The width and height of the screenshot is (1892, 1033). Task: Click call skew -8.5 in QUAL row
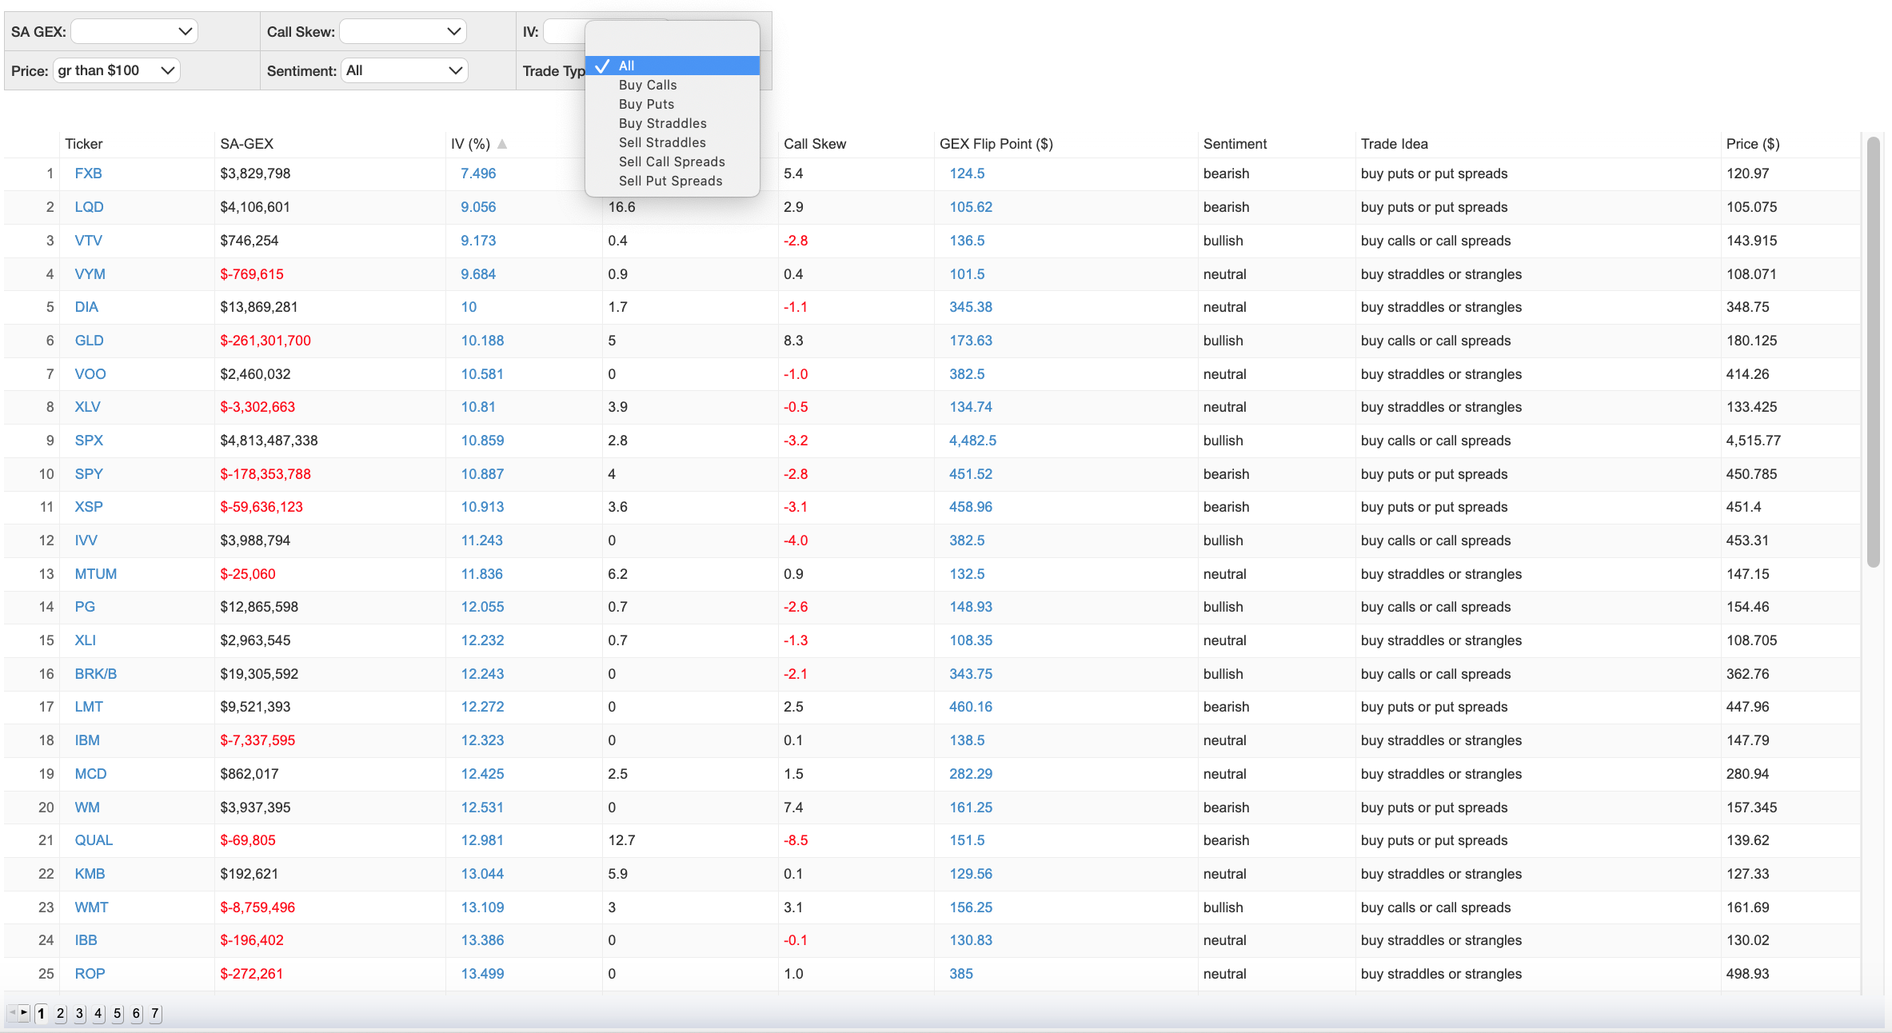tap(796, 840)
